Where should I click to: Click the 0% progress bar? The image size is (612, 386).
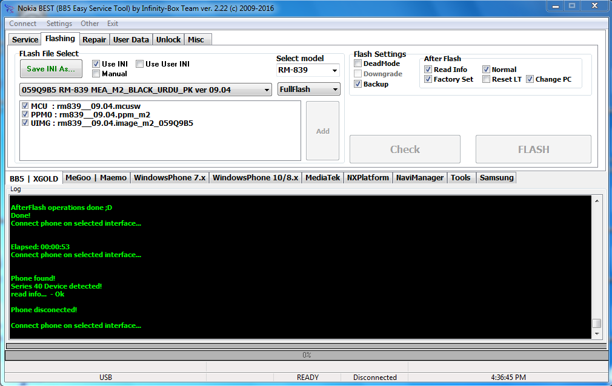tap(306, 355)
